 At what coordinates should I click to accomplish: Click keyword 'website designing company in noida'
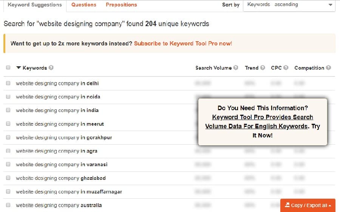58,97
